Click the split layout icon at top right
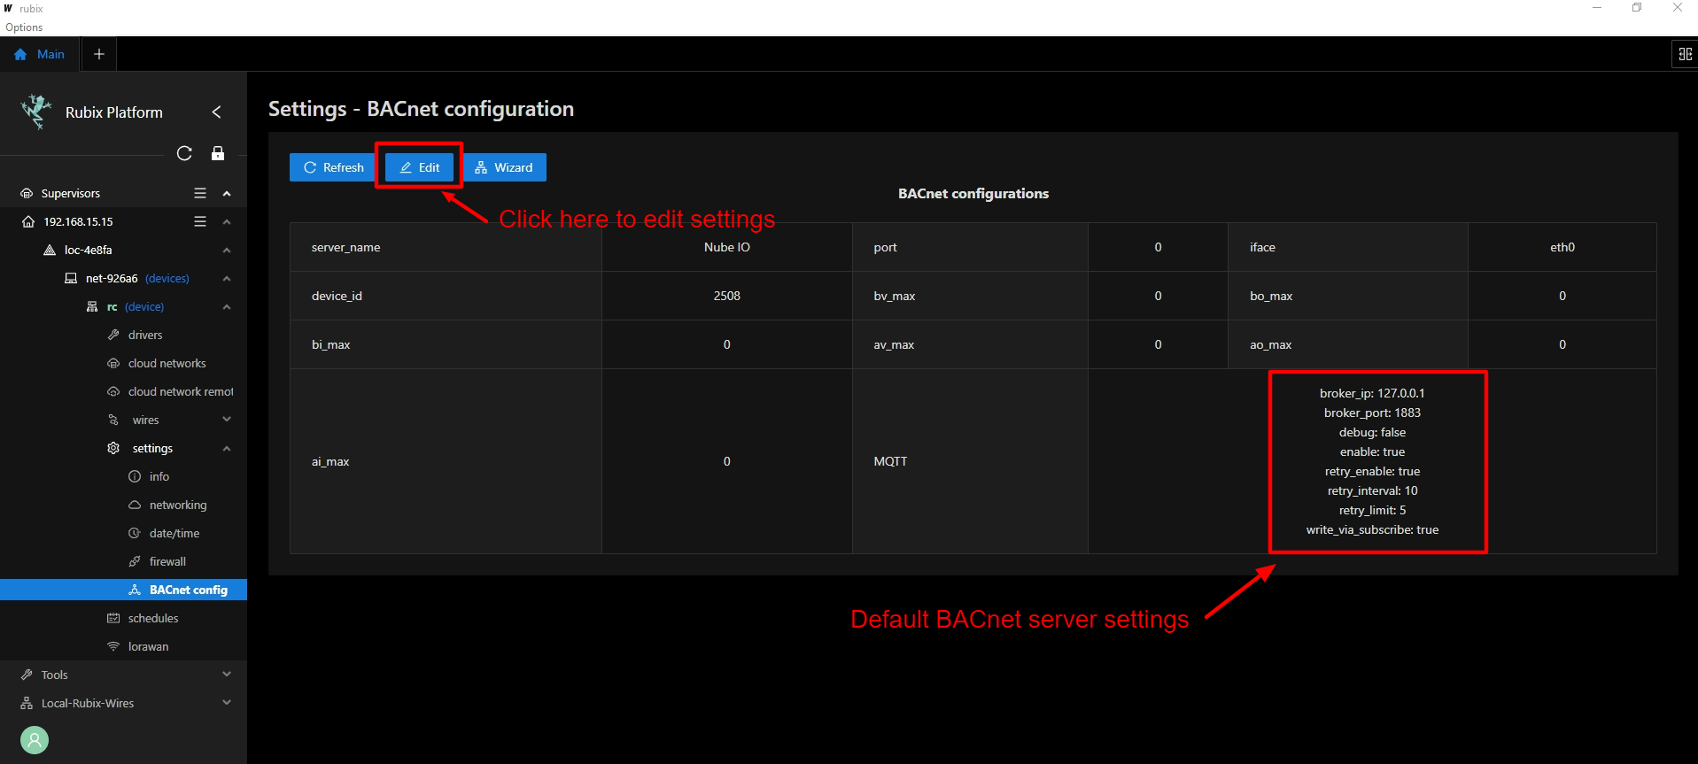This screenshot has height=764, width=1698. click(x=1685, y=54)
